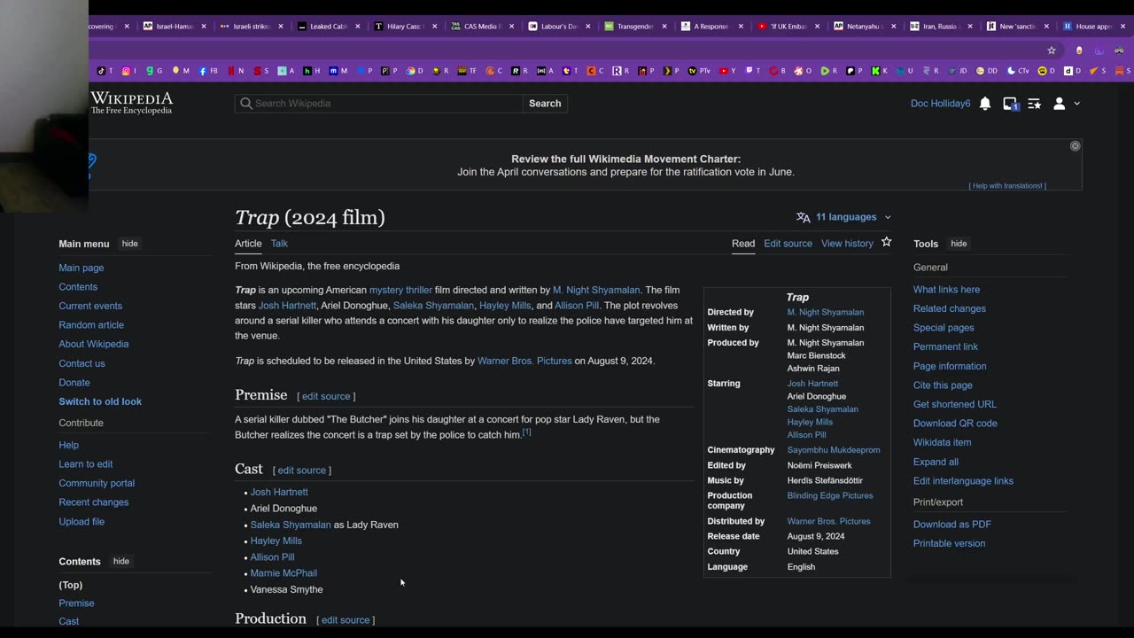Hide the Main menu sidebar
Viewport: 1134px width, 638px height.
pyautogui.click(x=129, y=244)
